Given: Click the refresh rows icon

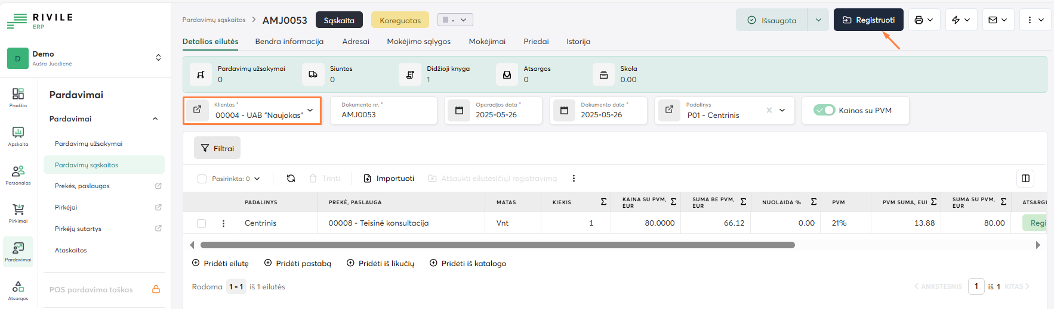Looking at the screenshot, I should 291,179.
